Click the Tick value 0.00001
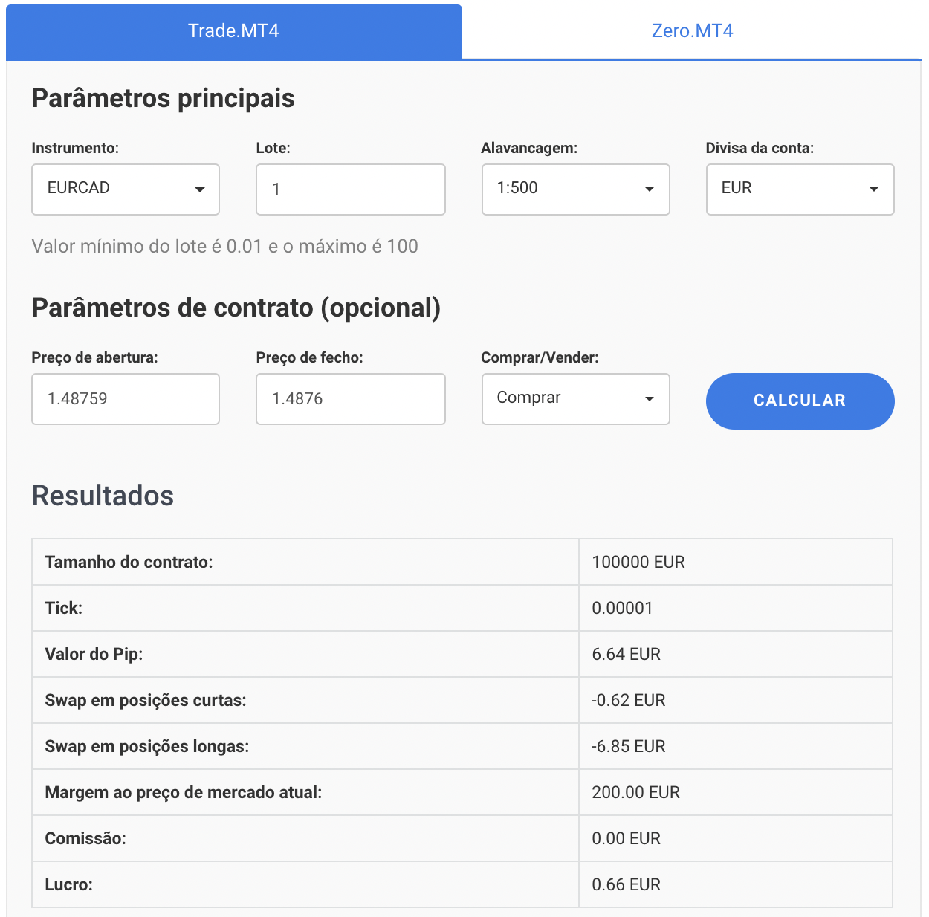The width and height of the screenshot is (929, 917). tap(622, 608)
